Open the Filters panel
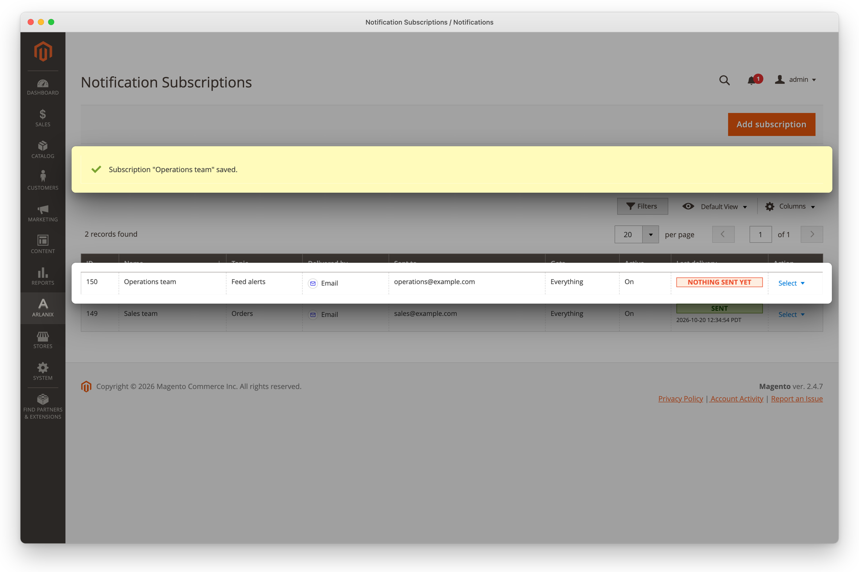This screenshot has width=859, height=572. pos(642,206)
